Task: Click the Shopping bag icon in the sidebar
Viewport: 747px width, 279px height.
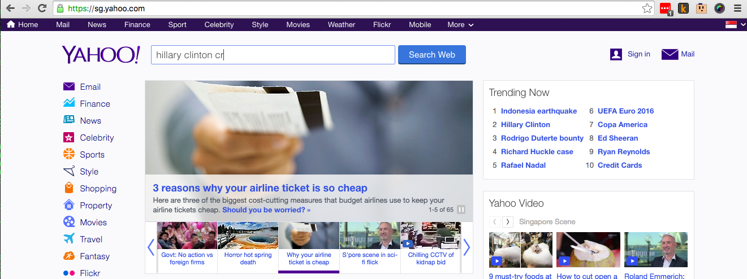Action: pos(69,188)
